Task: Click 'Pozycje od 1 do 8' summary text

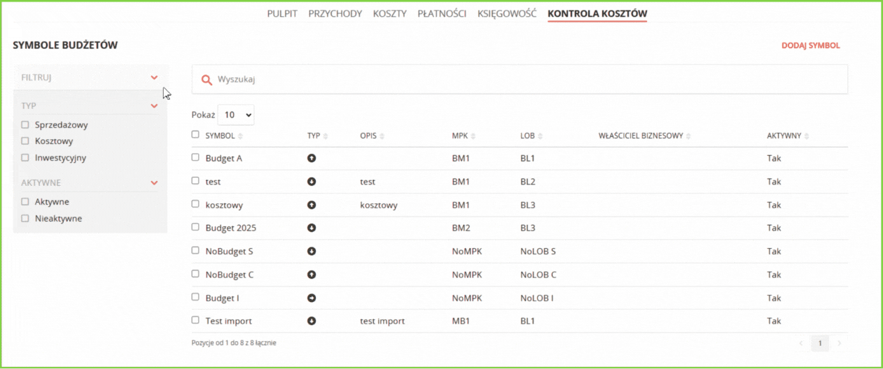Action: (234, 343)
